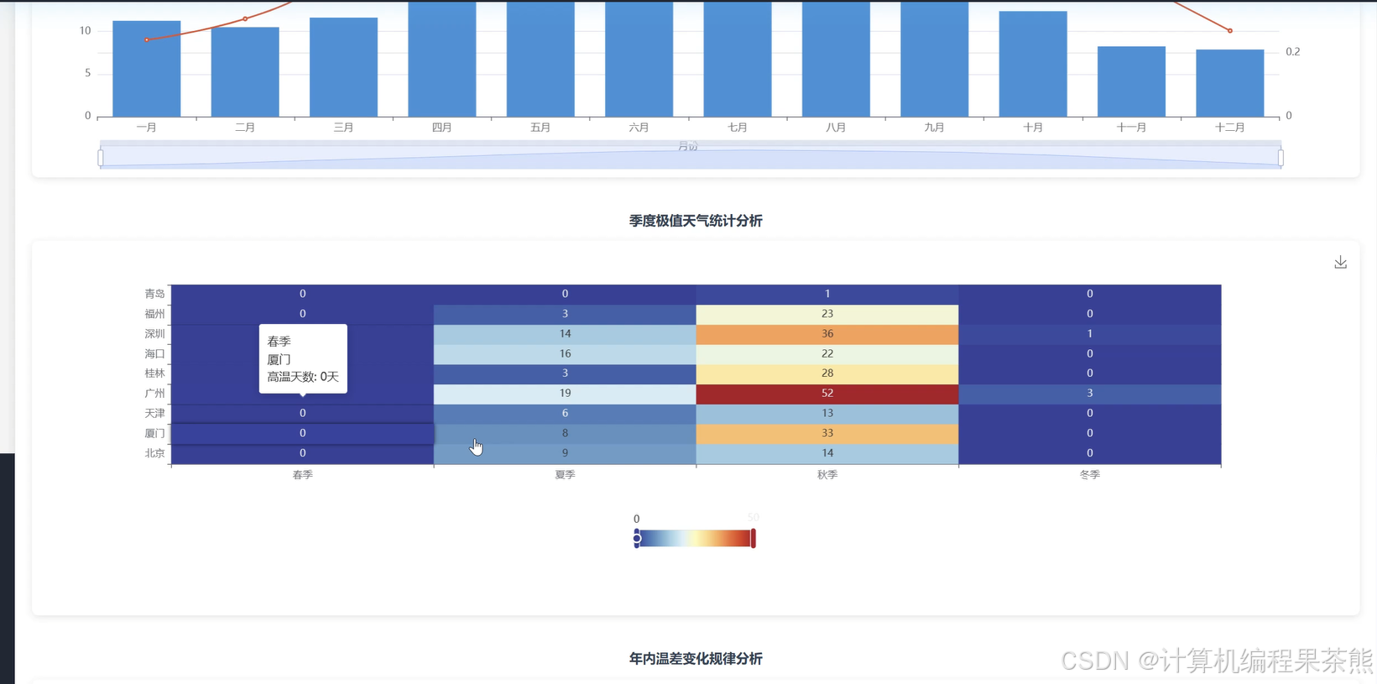Click the 九月 month axis label
The width and height of the screenshot is (1377, 684).
[x=934, y=128]
